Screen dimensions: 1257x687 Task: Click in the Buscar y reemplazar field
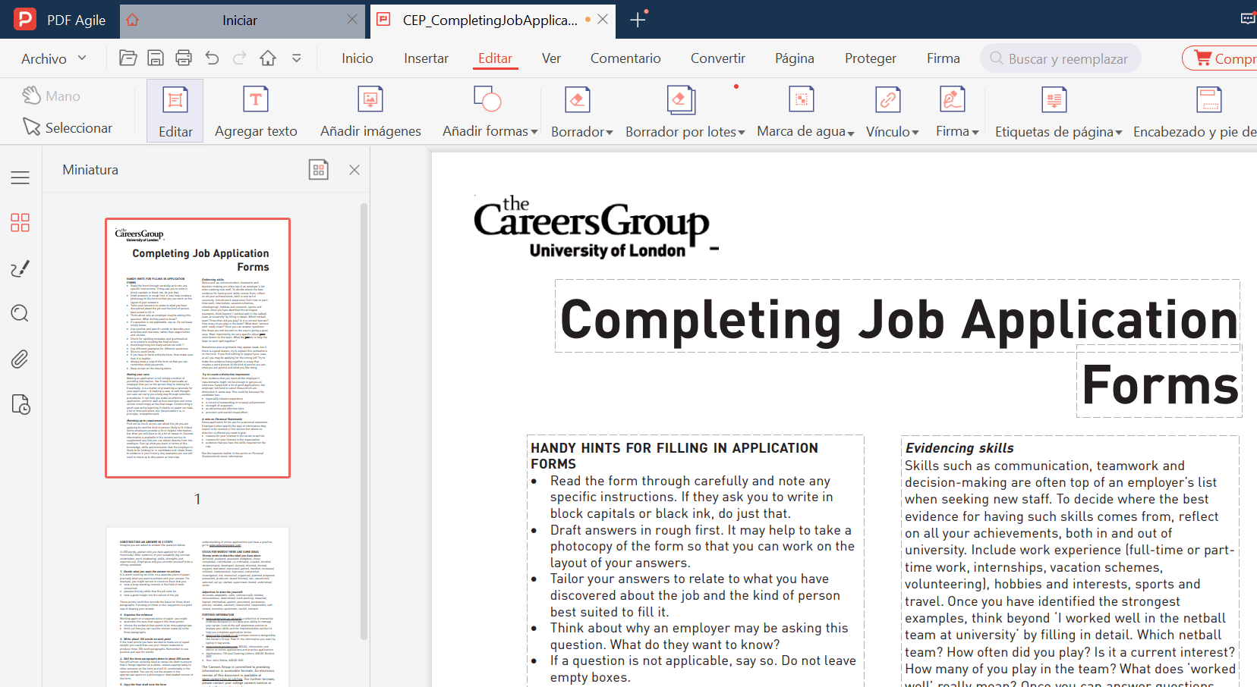pyautogui.click(x=1067, y=58)
